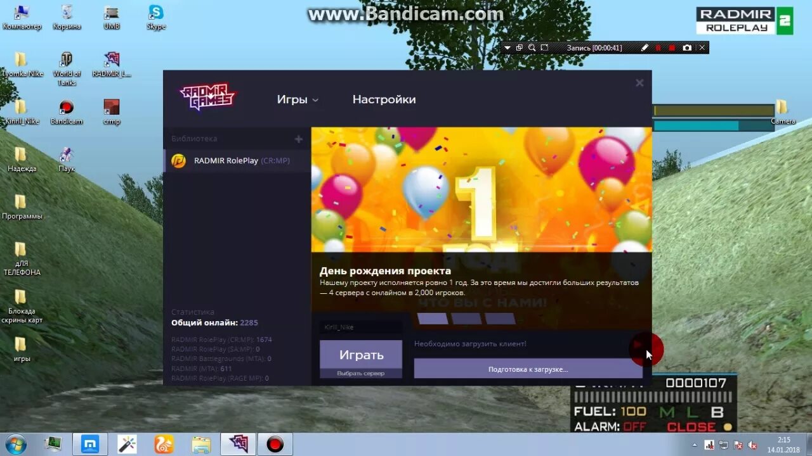Open the Компьютер desktop icon
The width and height of the screenshot is (812, 456).
[22, 17]
